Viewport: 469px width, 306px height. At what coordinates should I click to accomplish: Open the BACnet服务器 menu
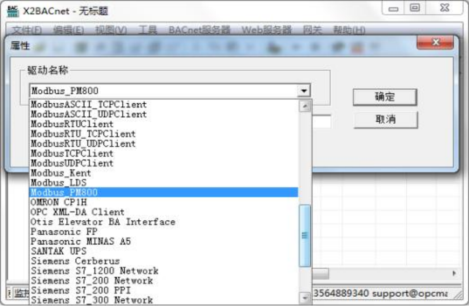coord(199,30)
